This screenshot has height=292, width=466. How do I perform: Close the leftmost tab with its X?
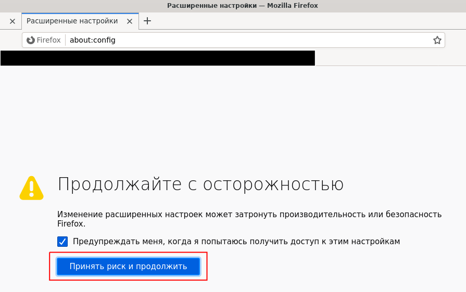pos(12,21)
